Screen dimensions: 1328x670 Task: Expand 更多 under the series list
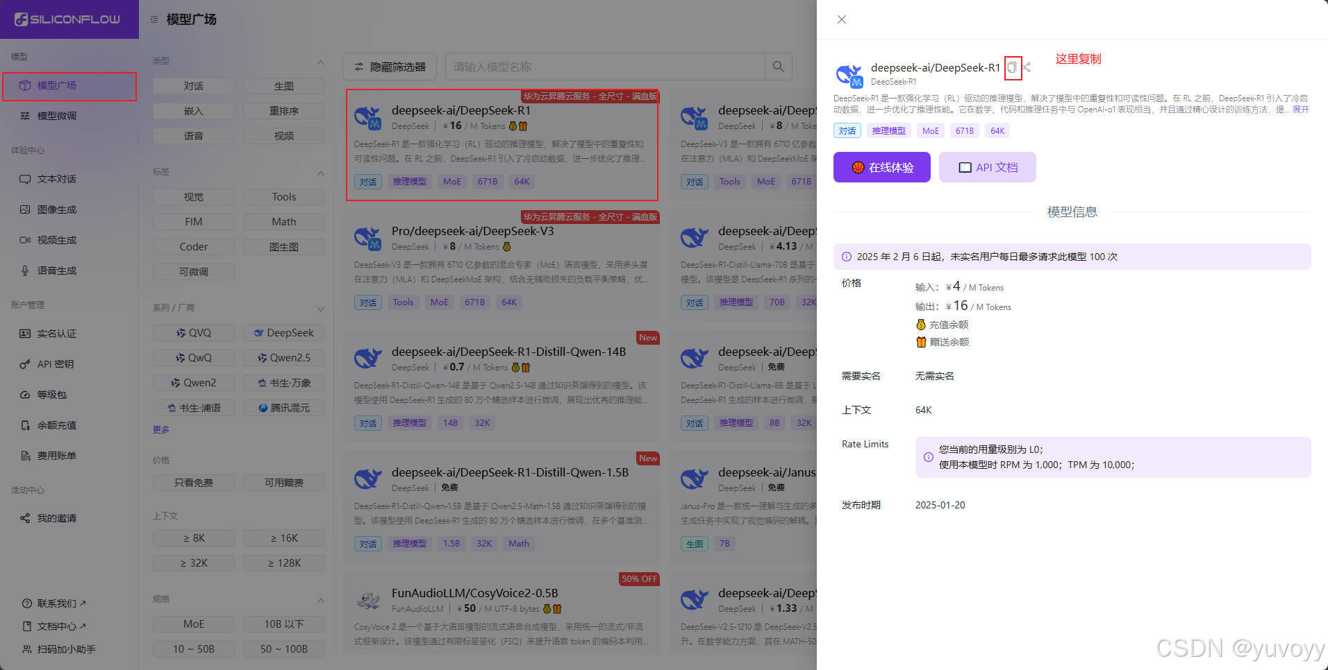pos(160,429)
